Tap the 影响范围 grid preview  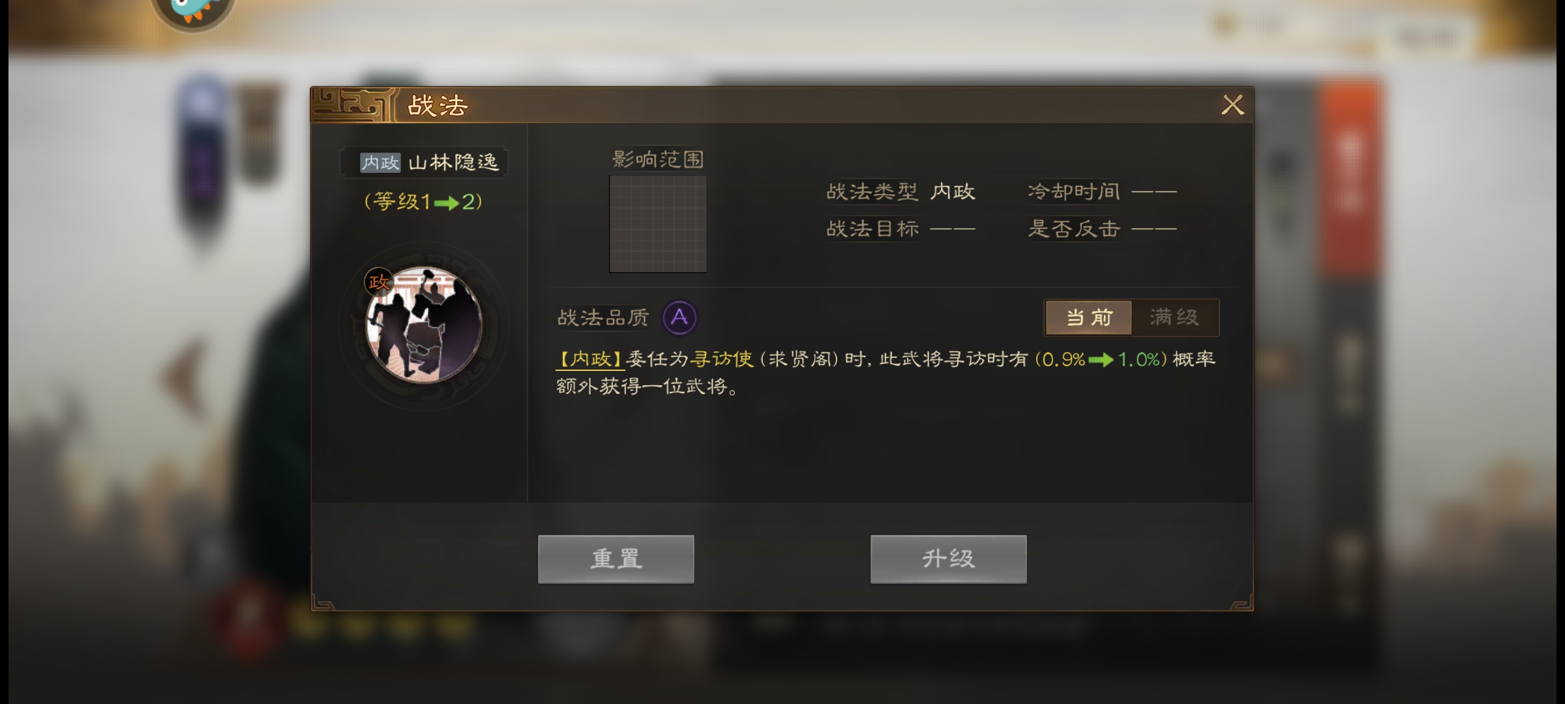(x=658, y=224)
